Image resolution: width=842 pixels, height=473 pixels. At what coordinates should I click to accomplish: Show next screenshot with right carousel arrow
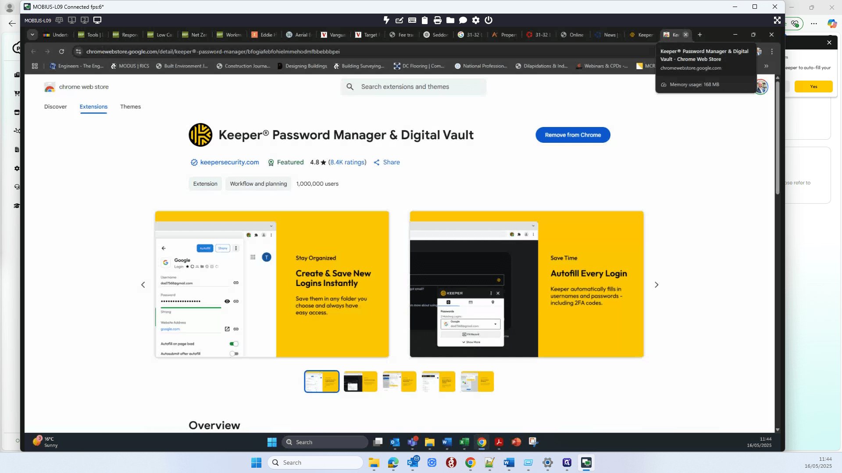[656, 285]
